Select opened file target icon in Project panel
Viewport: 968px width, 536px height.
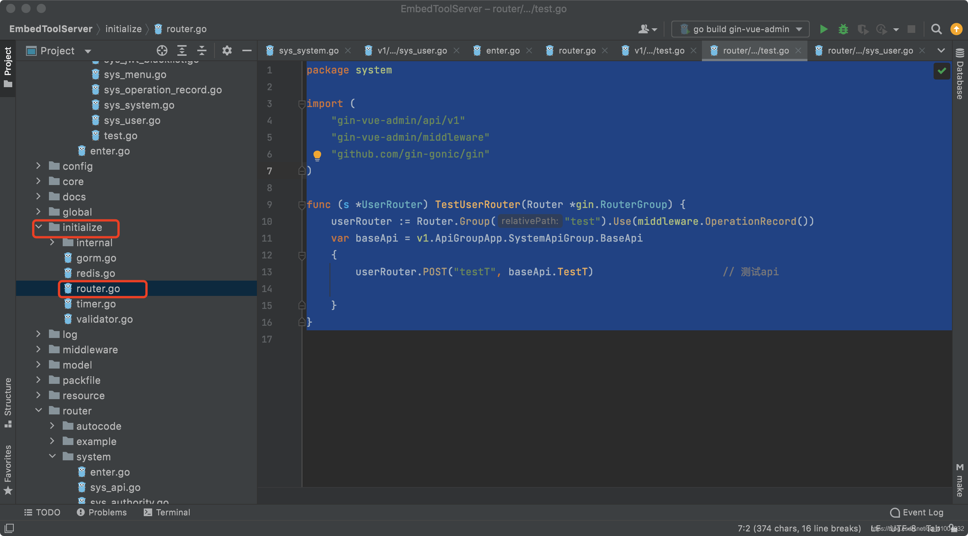pyautogui.click(x=162, y=50)
